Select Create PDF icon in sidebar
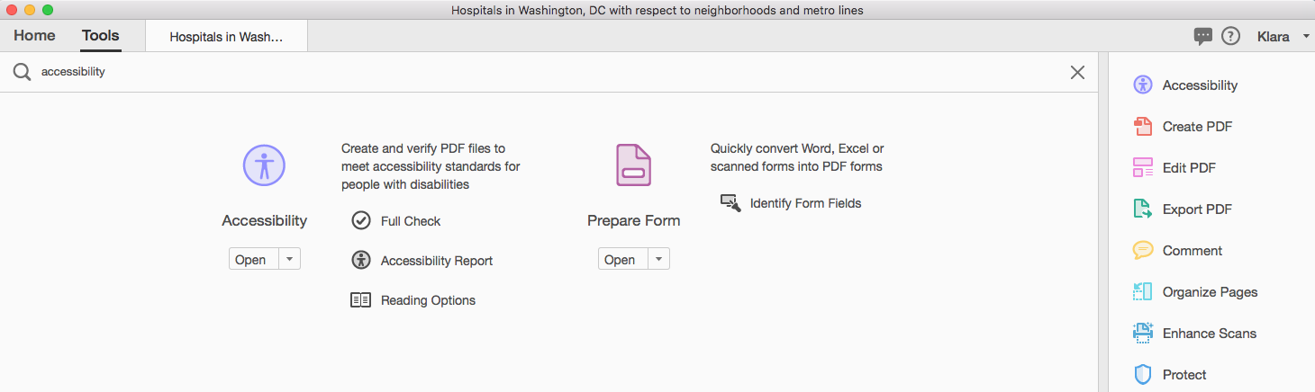 (x=1143, y=127)
